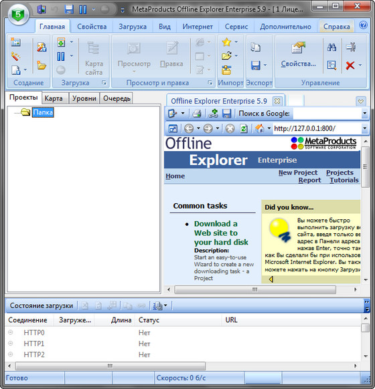This screenshot has height=389, width=375.
Task: Click the Home link on the page
Action: click(175, 176)
